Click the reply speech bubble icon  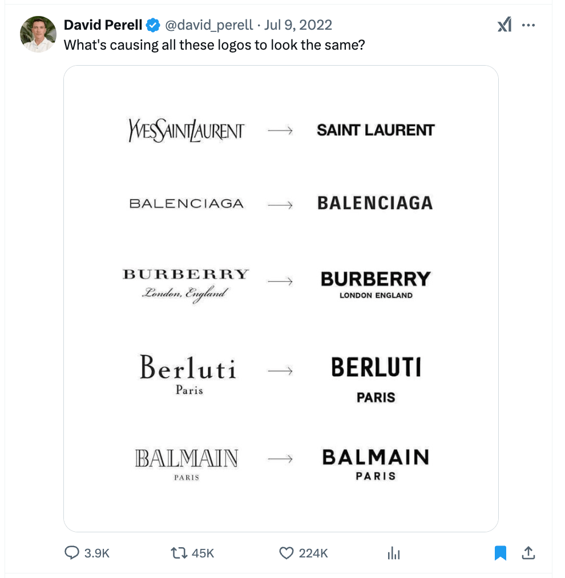click(x=71, y=553)
